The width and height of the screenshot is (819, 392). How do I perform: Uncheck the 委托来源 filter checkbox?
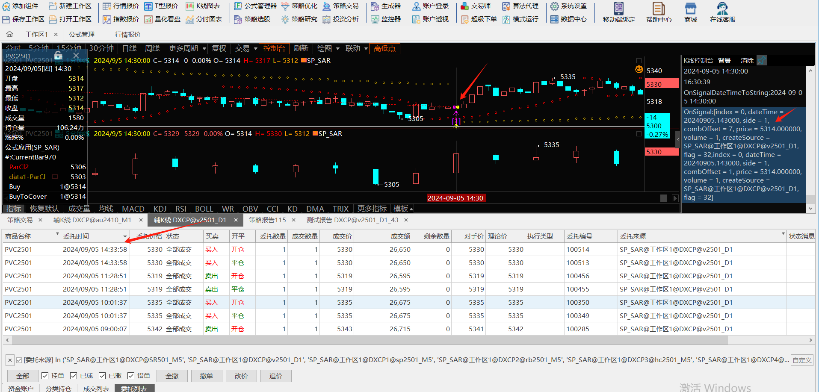pyautogui.click(x=19, y=360)
